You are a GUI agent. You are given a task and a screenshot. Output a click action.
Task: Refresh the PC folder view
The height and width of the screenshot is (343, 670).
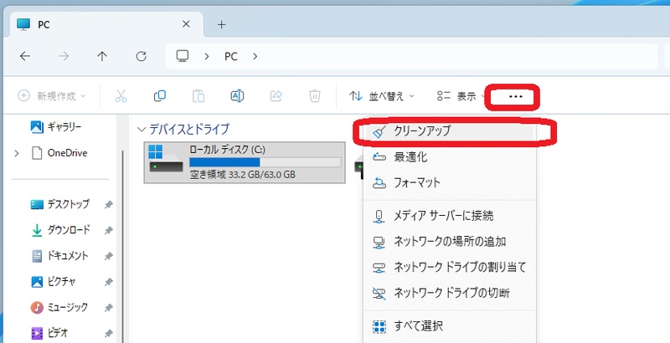point(141,56)
